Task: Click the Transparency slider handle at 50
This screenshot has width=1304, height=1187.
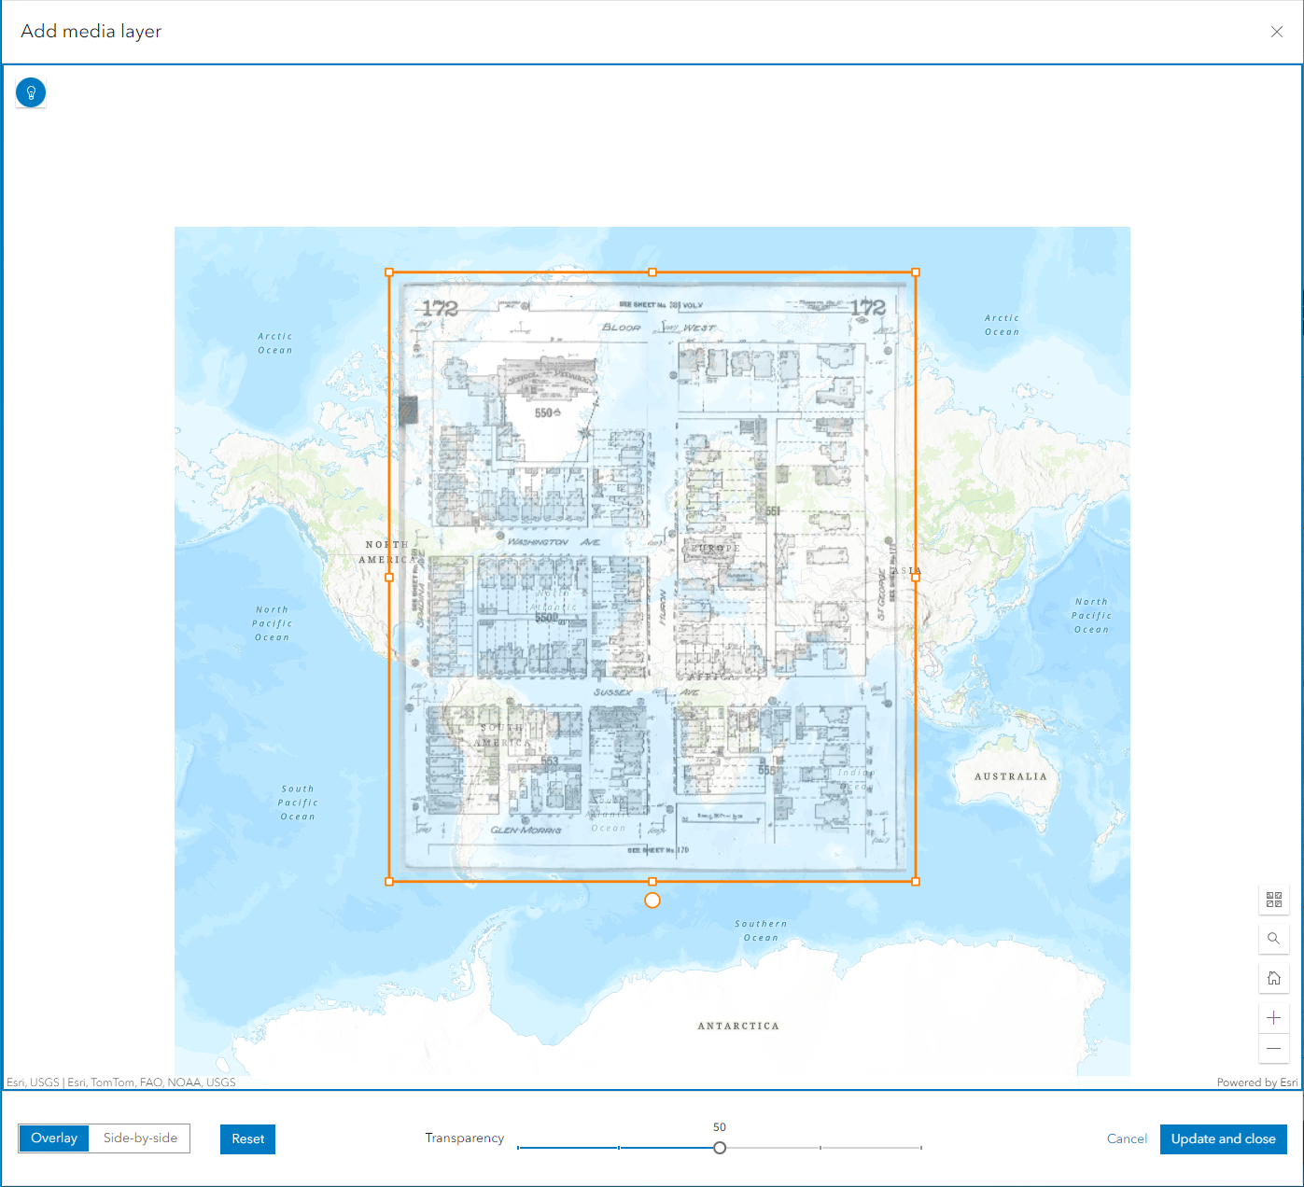Action: (720, 1148)
